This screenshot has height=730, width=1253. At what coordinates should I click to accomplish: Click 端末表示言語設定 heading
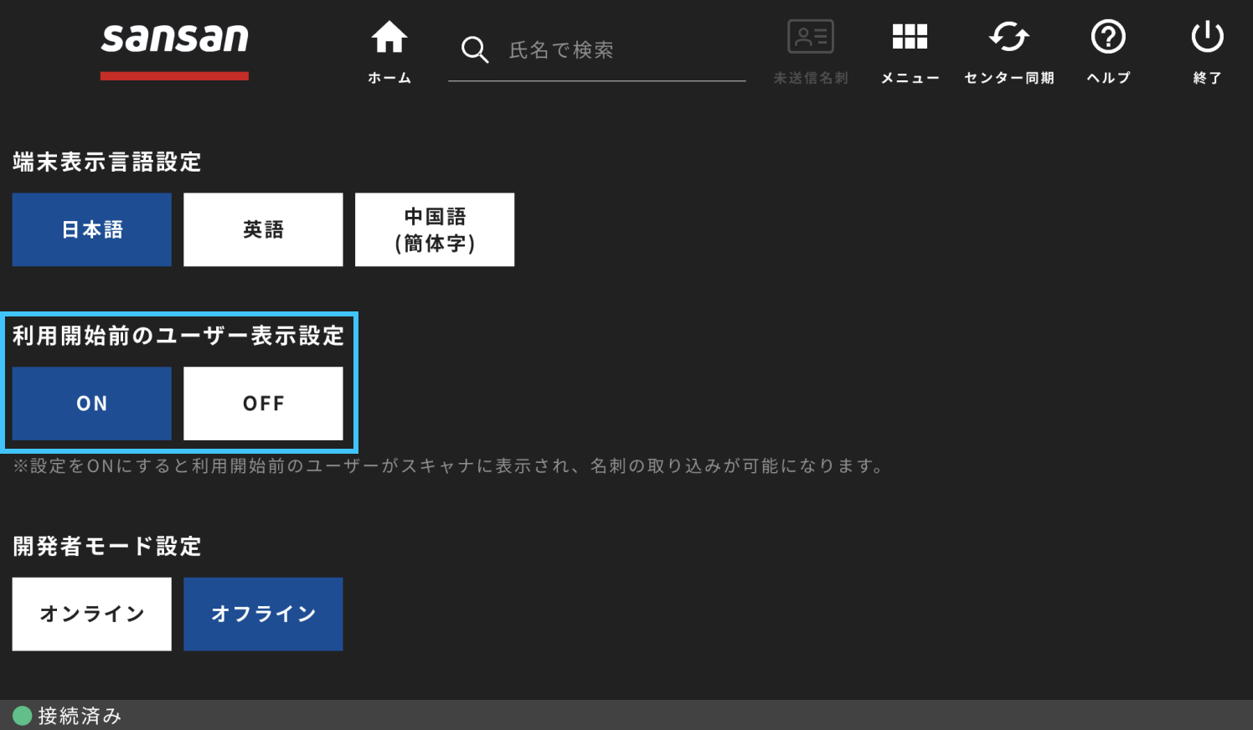107,162
